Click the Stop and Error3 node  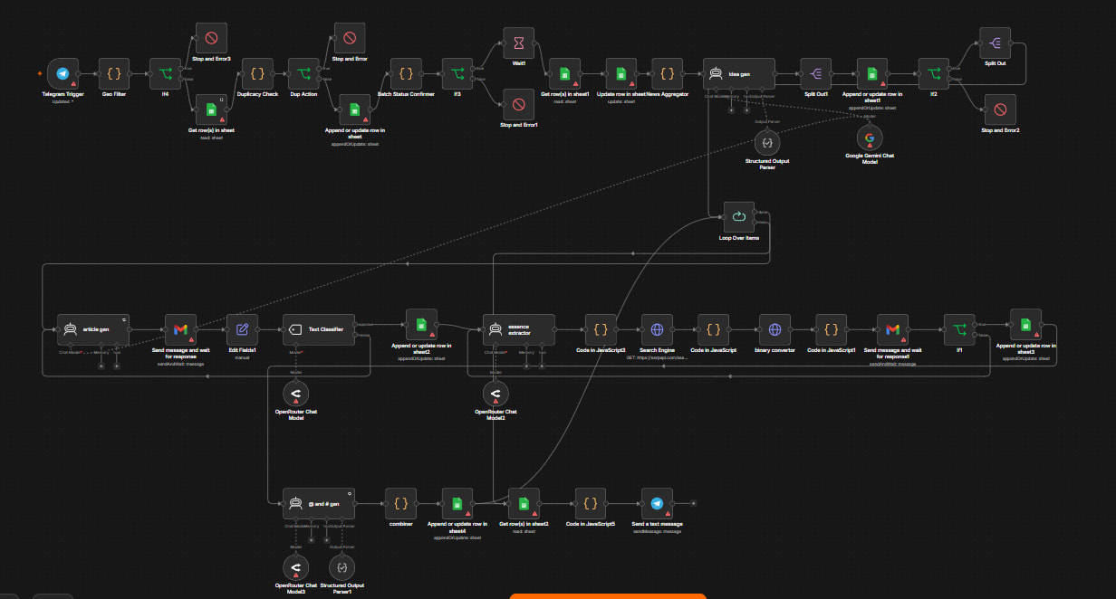click(x=211, y=39)
